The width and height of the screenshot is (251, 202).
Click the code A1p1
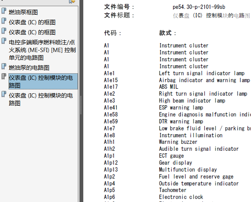[109, 156]
